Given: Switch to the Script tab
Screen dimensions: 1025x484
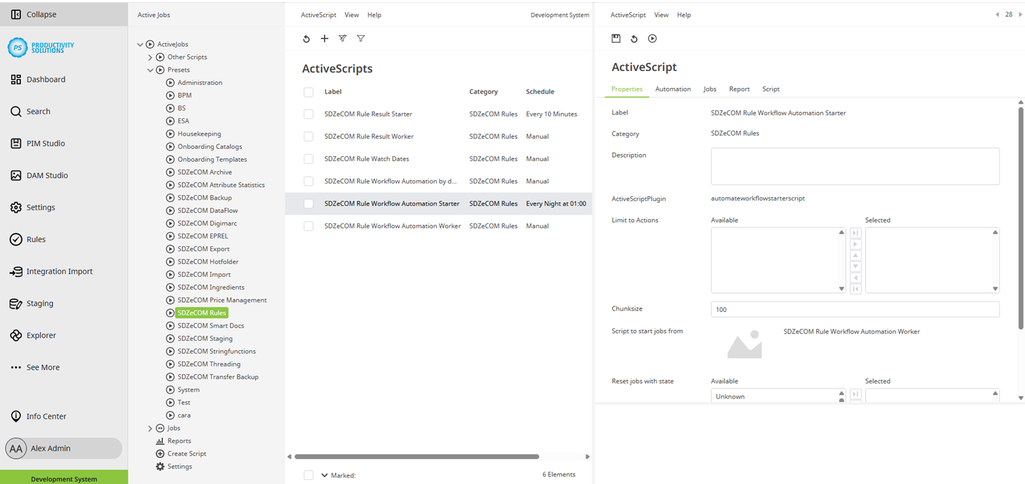Looking at the screenshot, I should [x=771, y=89].
